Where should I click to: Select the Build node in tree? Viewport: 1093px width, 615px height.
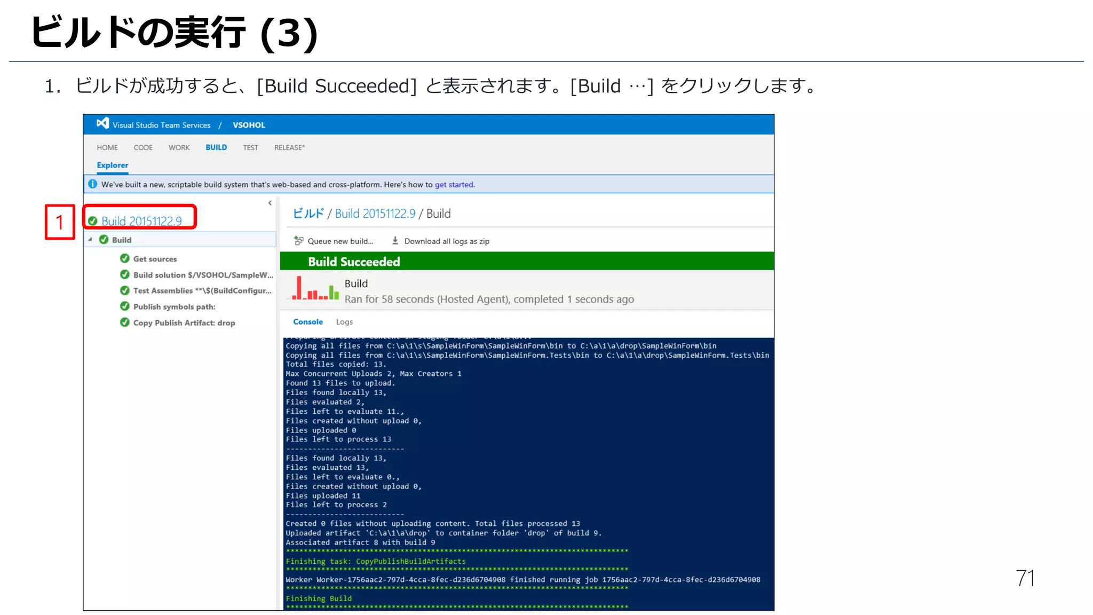pyautogui.click(x=180, y=240)
